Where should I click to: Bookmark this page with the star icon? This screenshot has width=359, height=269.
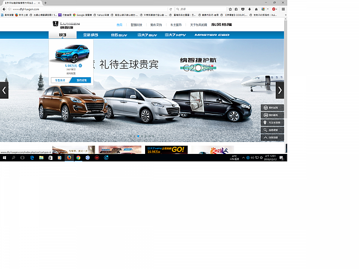point(230,9)
